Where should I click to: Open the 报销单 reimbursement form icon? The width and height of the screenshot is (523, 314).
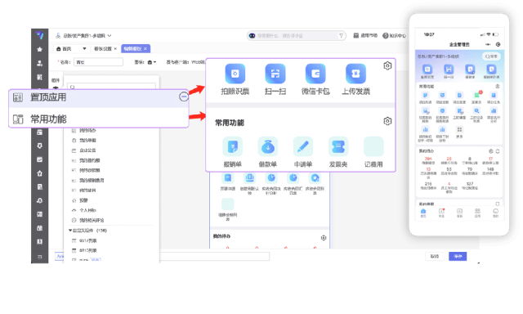click(232, 146)
